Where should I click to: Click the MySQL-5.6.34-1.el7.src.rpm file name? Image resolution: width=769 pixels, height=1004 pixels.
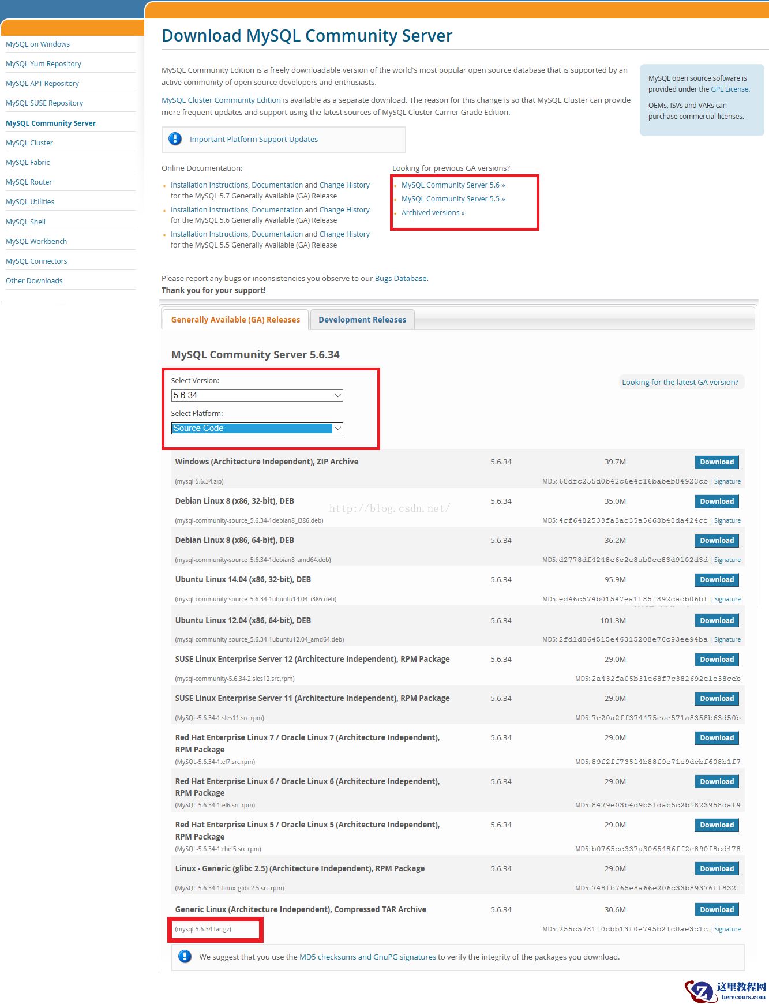point(215,762)
